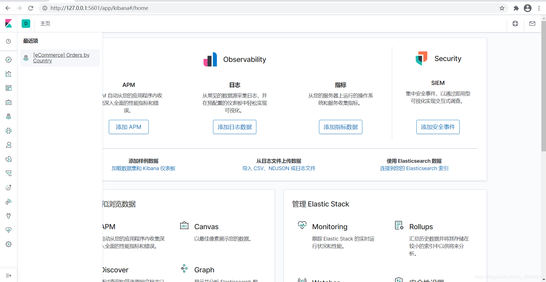Click browser back arrow
The image size is (546, 282).
pyautogui.click(x=8, y=8)
